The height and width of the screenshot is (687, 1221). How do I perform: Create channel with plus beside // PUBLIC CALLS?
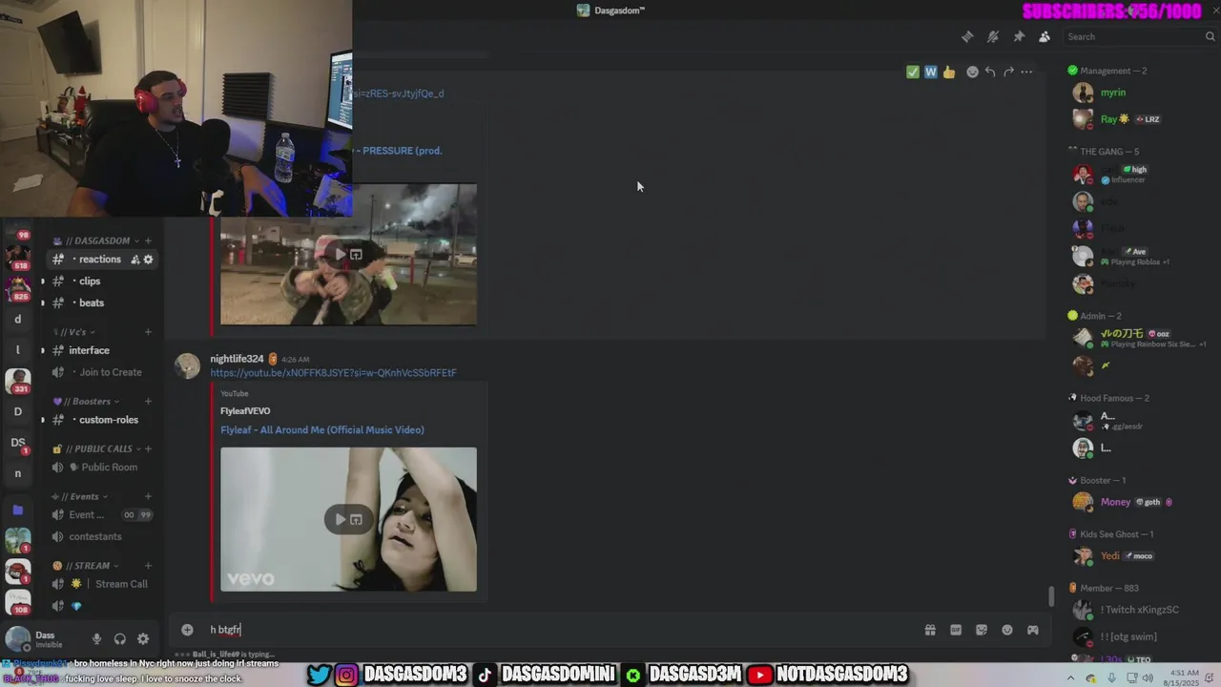[148, 448]
